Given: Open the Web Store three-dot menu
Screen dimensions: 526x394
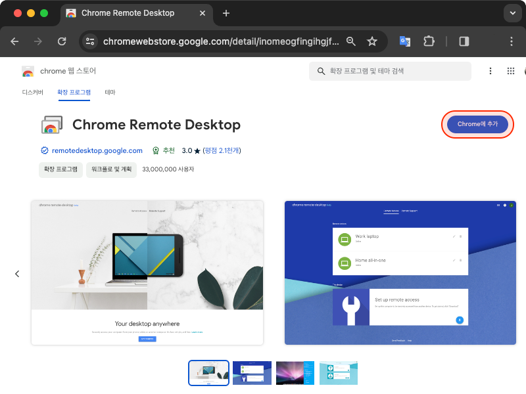Looking at the screenshot, I should [x=490, y=70].
